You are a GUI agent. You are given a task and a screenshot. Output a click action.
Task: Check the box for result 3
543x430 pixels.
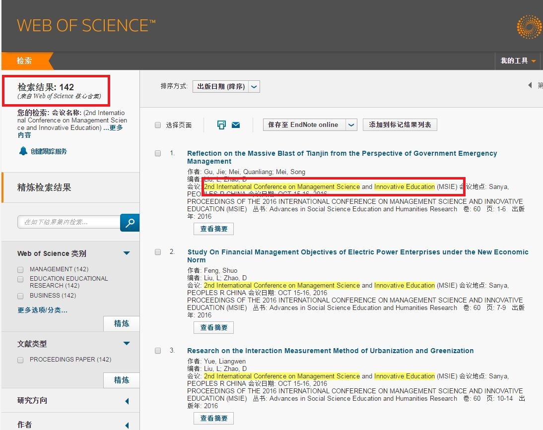158,351
